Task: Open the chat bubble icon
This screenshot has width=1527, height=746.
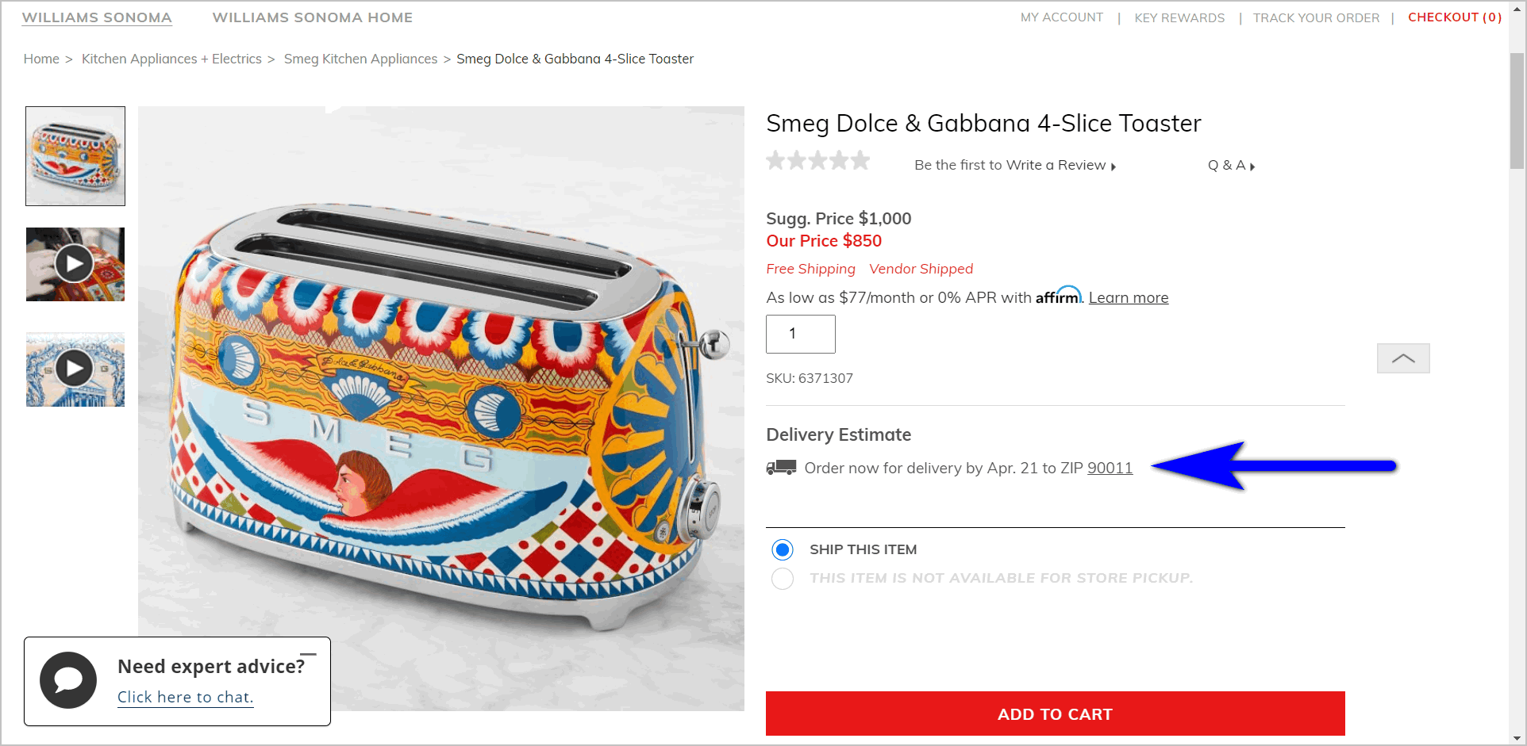Action: (x=67, y=680)
